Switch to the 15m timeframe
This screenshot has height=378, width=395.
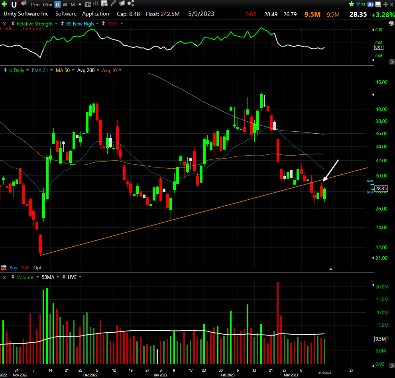point(35,5)
